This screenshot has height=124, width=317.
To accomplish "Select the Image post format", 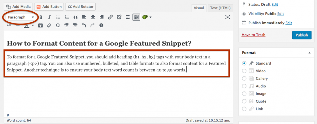I will pos(244,94).
